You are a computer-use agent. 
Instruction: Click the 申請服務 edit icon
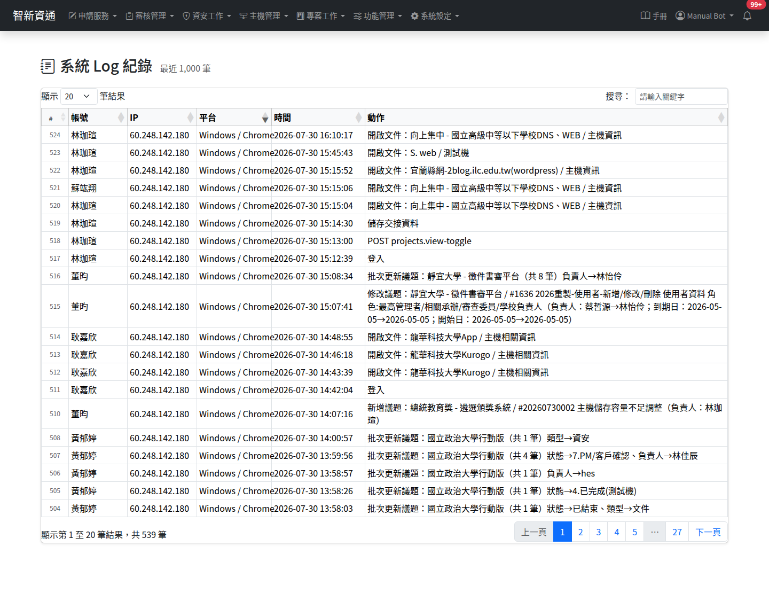coord(72,16)
